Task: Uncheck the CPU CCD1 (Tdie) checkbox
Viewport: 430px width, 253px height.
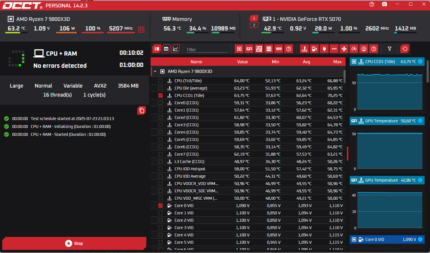Action: point(160,95)
